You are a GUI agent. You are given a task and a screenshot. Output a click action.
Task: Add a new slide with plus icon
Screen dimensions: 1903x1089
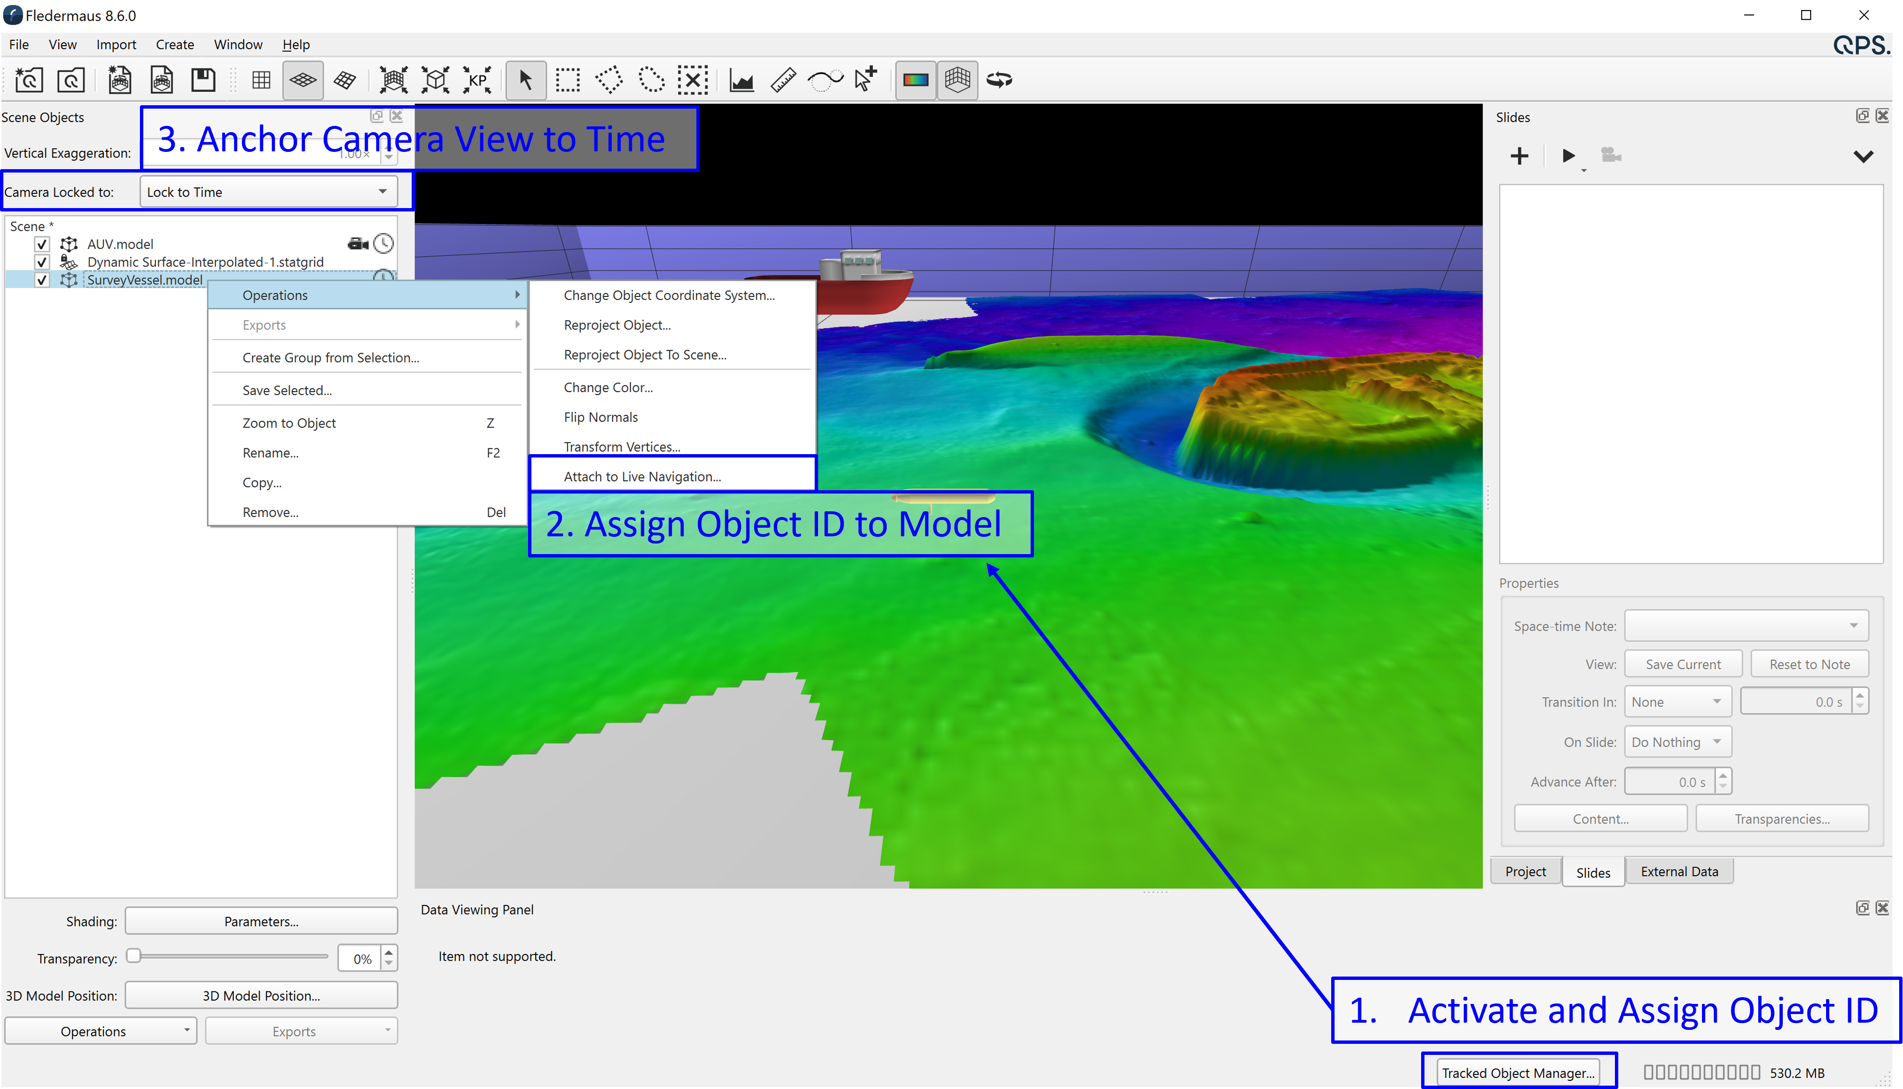point(1519,156)
